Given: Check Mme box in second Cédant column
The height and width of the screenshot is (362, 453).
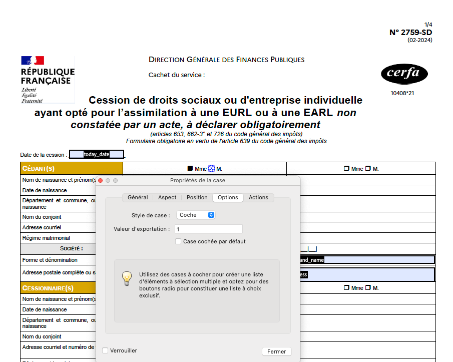Looking at the screenshot, I should tap(346, 168).
